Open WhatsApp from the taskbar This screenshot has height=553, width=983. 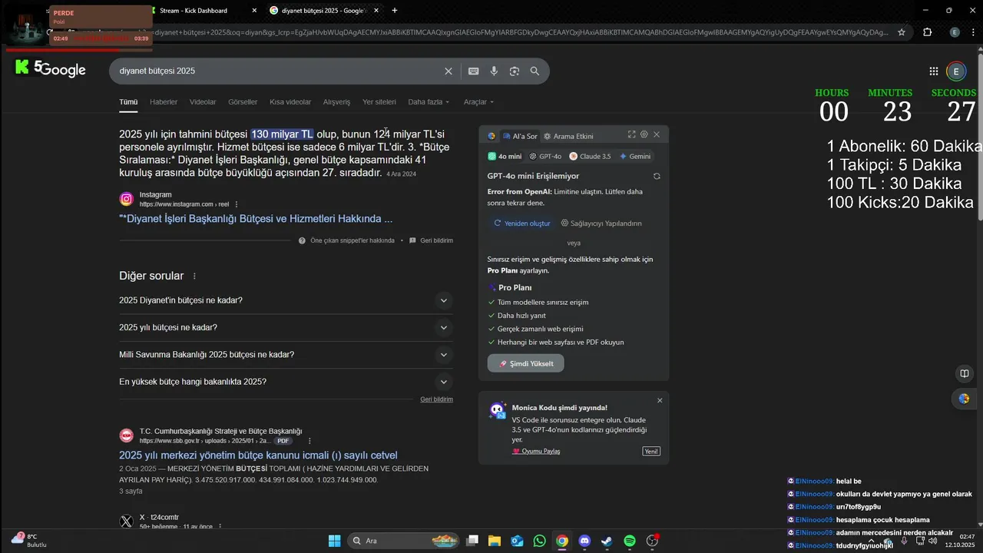click(x=539, y=541)
